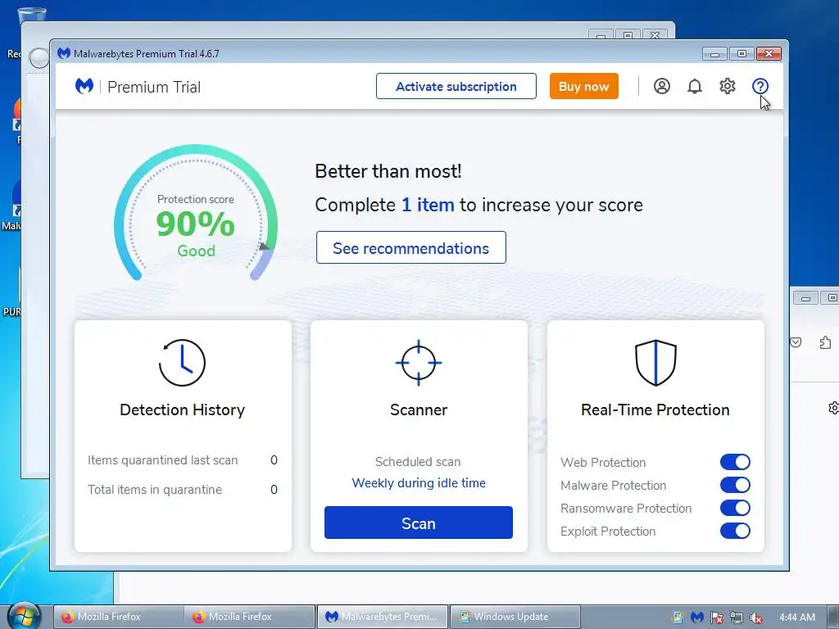This screenshot has width=839, height=629.
Task: Click the Malwarebytes logo beside Premium Trial
Action: point(84,85)
